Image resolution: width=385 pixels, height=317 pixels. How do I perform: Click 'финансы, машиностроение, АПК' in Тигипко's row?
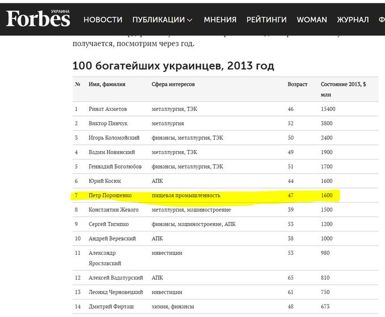click(194, 224)
